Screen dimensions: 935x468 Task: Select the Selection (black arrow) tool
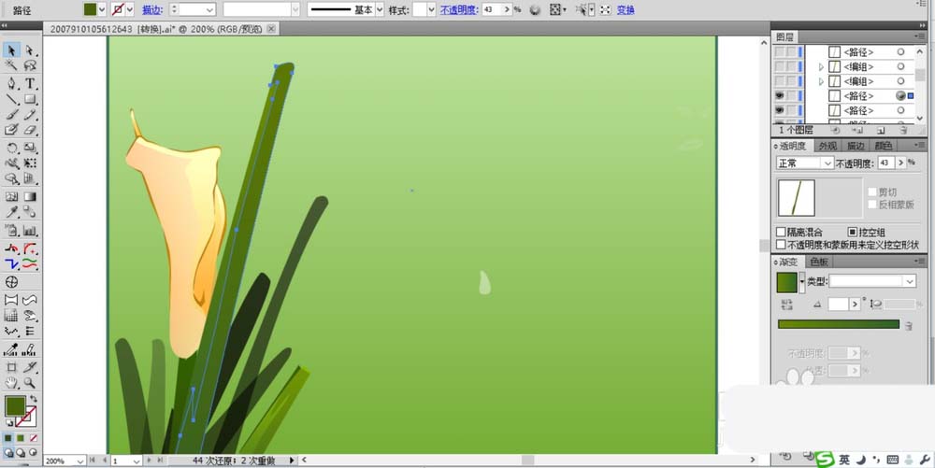pyautogui.click(x=11, y=50)
